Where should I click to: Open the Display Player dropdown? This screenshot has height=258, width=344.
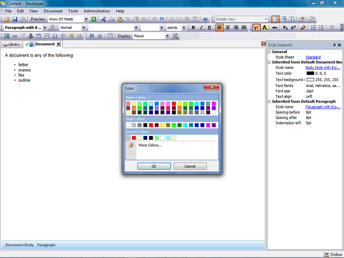(x=167, y=36)
